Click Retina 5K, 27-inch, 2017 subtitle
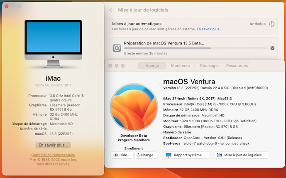Image resolution: width=286 pixels, height=178 pixels. (x=53, y=85)
